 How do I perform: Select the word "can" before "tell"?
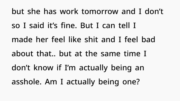pyautogui.click(x=109, y=26)
